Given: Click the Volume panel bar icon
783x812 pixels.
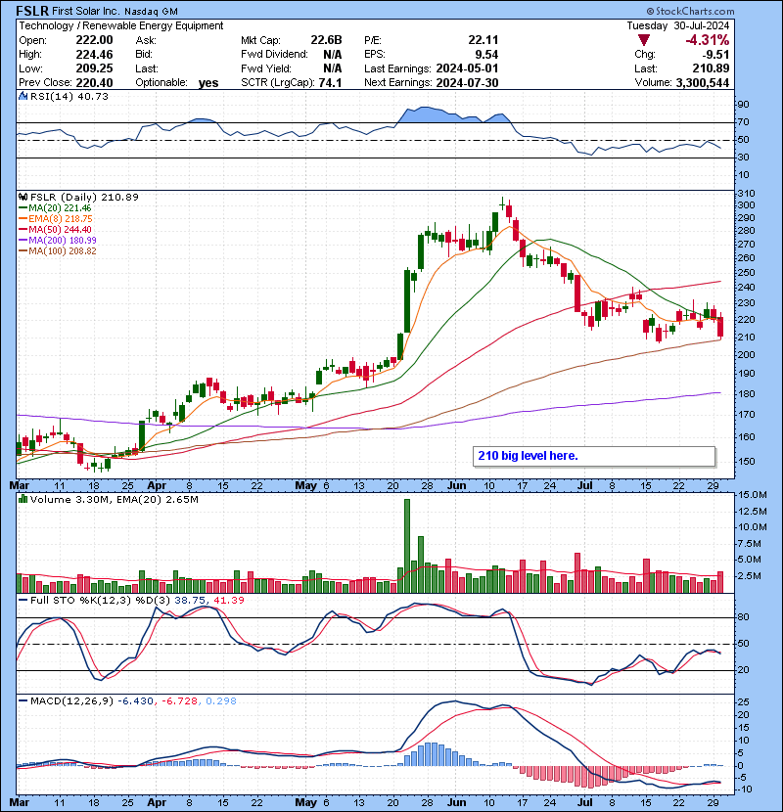Looking at the screenshot, I should (23, 499).
